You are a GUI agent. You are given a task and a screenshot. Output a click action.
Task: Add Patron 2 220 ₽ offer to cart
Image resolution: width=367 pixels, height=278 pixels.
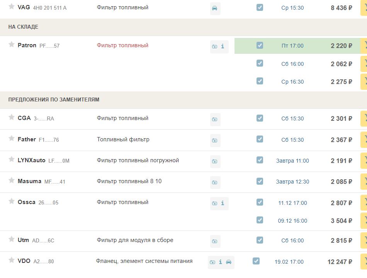coord(364,46)
